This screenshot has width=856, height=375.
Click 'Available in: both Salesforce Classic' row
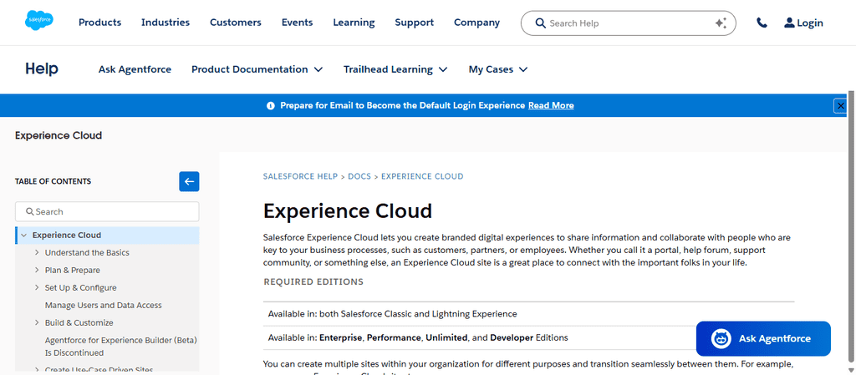click(x=528, y=314)
